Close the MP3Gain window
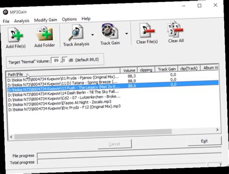 click(x=215, y=5)
